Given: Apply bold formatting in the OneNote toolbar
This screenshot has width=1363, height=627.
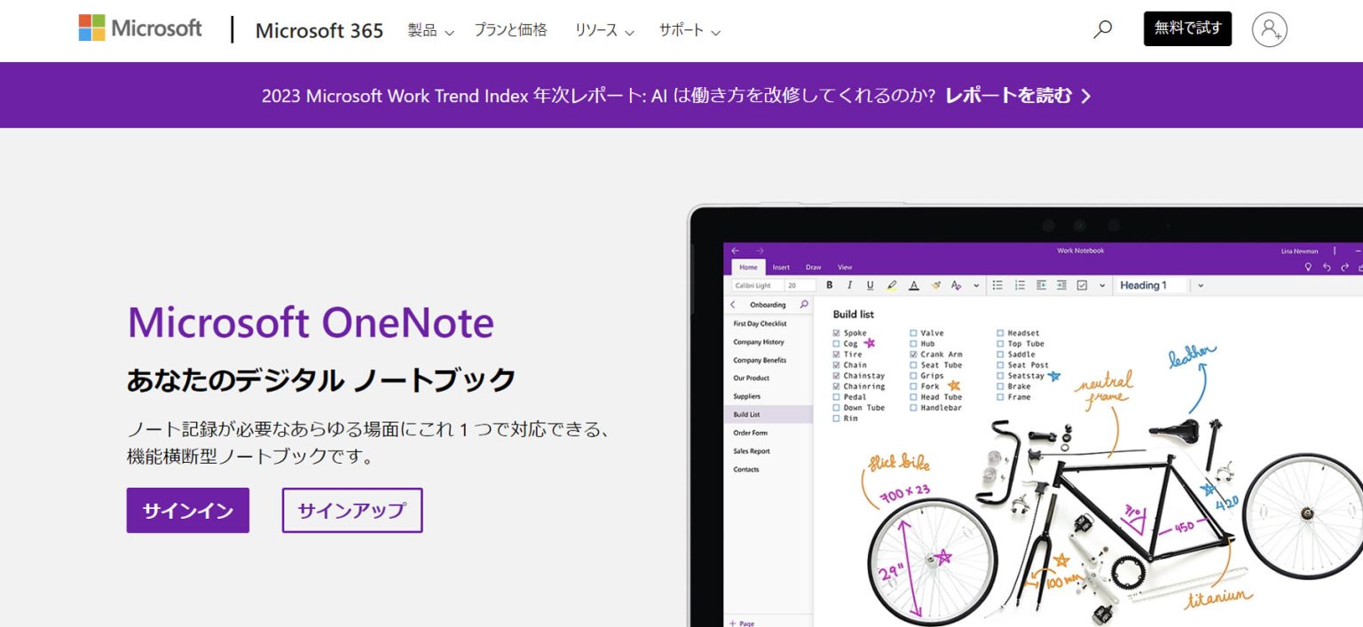Looking at the screenshot, I should click(x=830, y=285).
